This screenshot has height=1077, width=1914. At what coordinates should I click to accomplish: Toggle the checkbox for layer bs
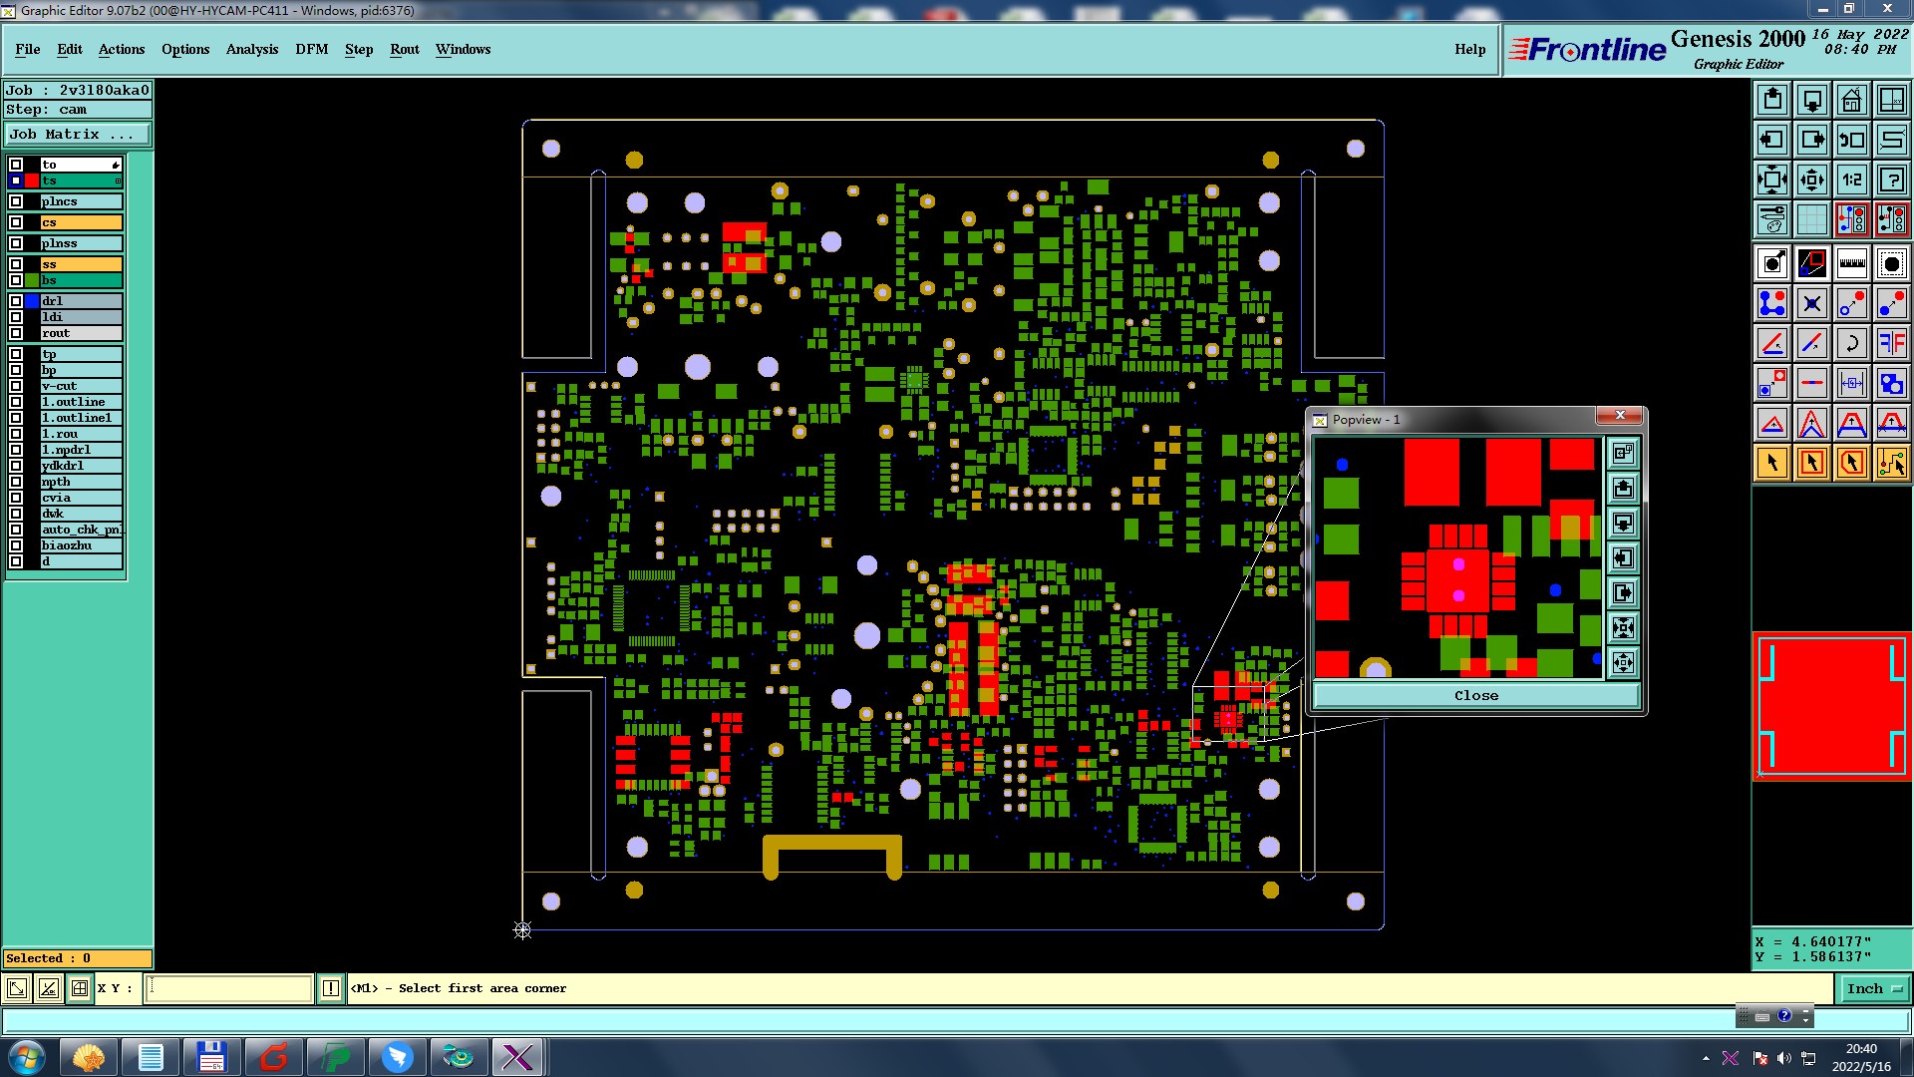pyautogui.click(x=16, y=280)
